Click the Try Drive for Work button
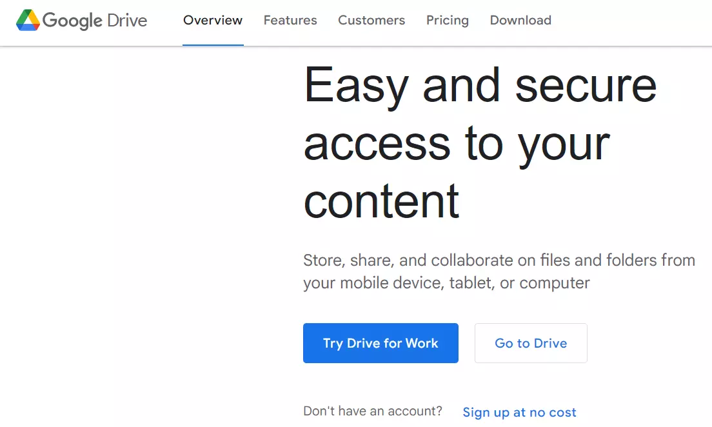 (x=381, y=343)
